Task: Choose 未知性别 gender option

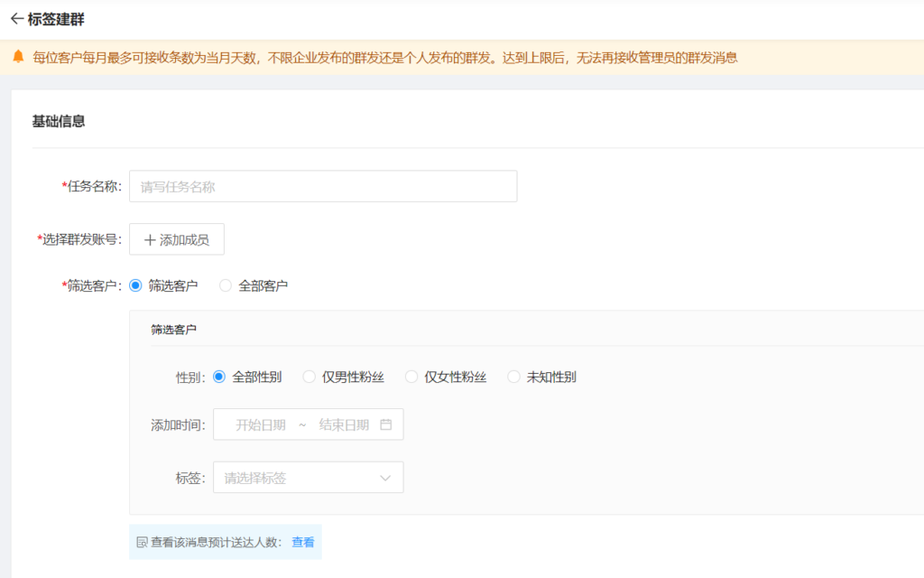Action: click(513, 377)
